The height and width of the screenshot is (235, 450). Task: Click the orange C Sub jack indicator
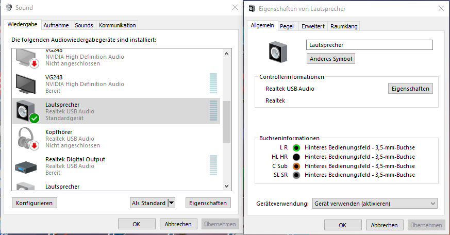click(296, 166)
